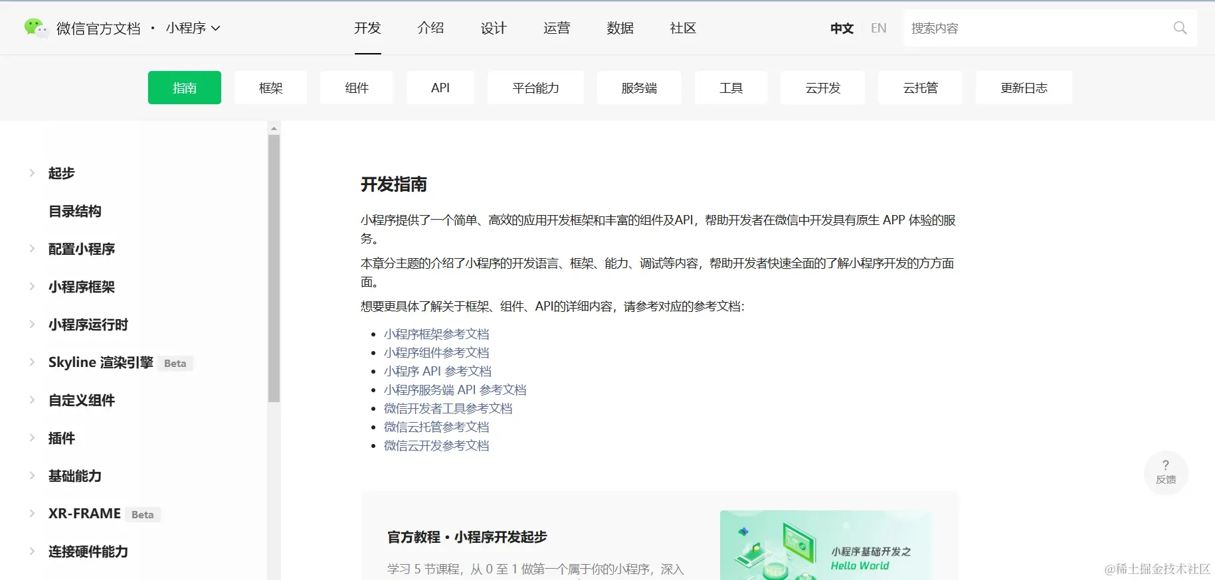The image size is (1215, 580).
Task: Open the 配置小程序 sidebar entry
Action: (82, 249)
